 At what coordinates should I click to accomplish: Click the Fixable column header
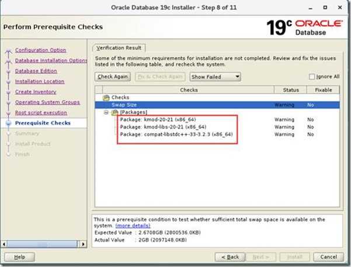(x=323, y=90)
